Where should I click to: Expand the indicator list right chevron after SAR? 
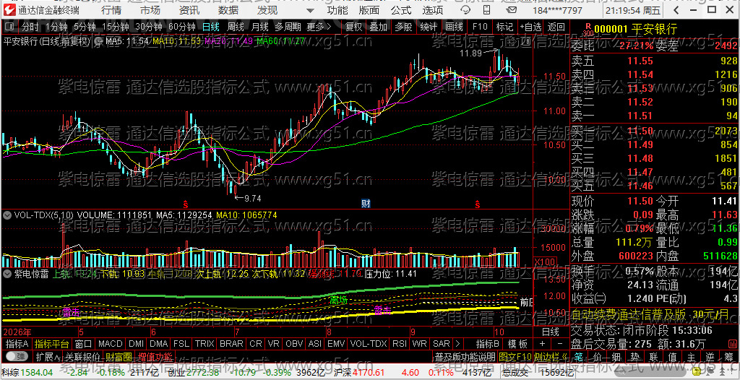(457, 344)
